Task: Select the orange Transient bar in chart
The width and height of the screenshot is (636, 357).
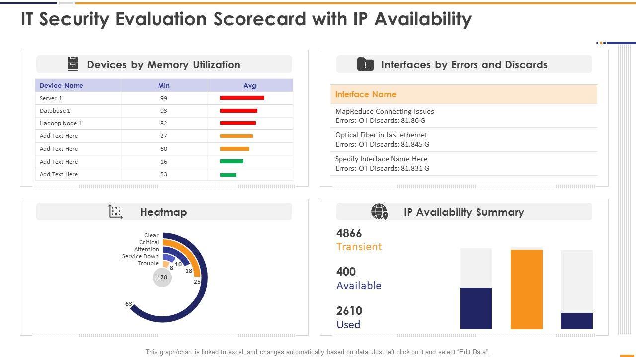Action: point(526,289)
